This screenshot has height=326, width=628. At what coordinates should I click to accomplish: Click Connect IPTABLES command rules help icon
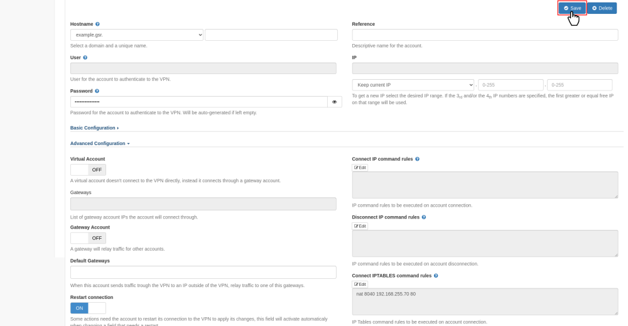click(x=436, y=276)
